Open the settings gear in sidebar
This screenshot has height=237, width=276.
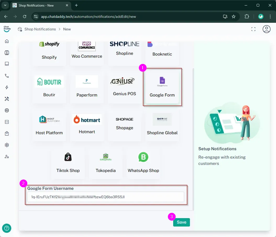[7, 145]
